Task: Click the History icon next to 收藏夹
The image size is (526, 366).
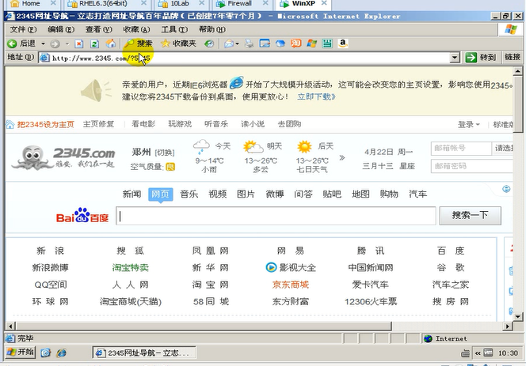Action: pyautogui.click(x=209, y=43)
